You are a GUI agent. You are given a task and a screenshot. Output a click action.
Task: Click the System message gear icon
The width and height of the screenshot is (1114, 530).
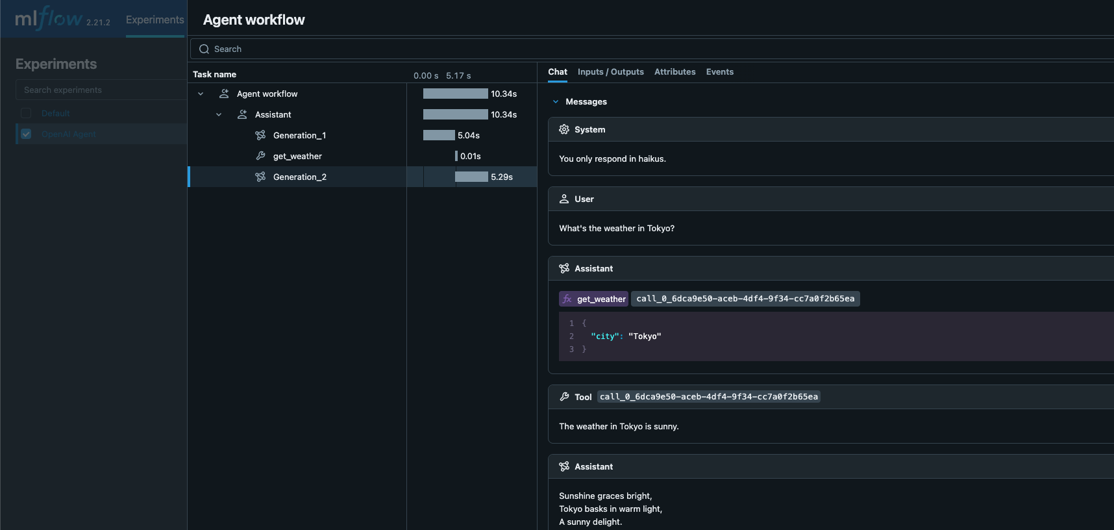coord(564,130)
